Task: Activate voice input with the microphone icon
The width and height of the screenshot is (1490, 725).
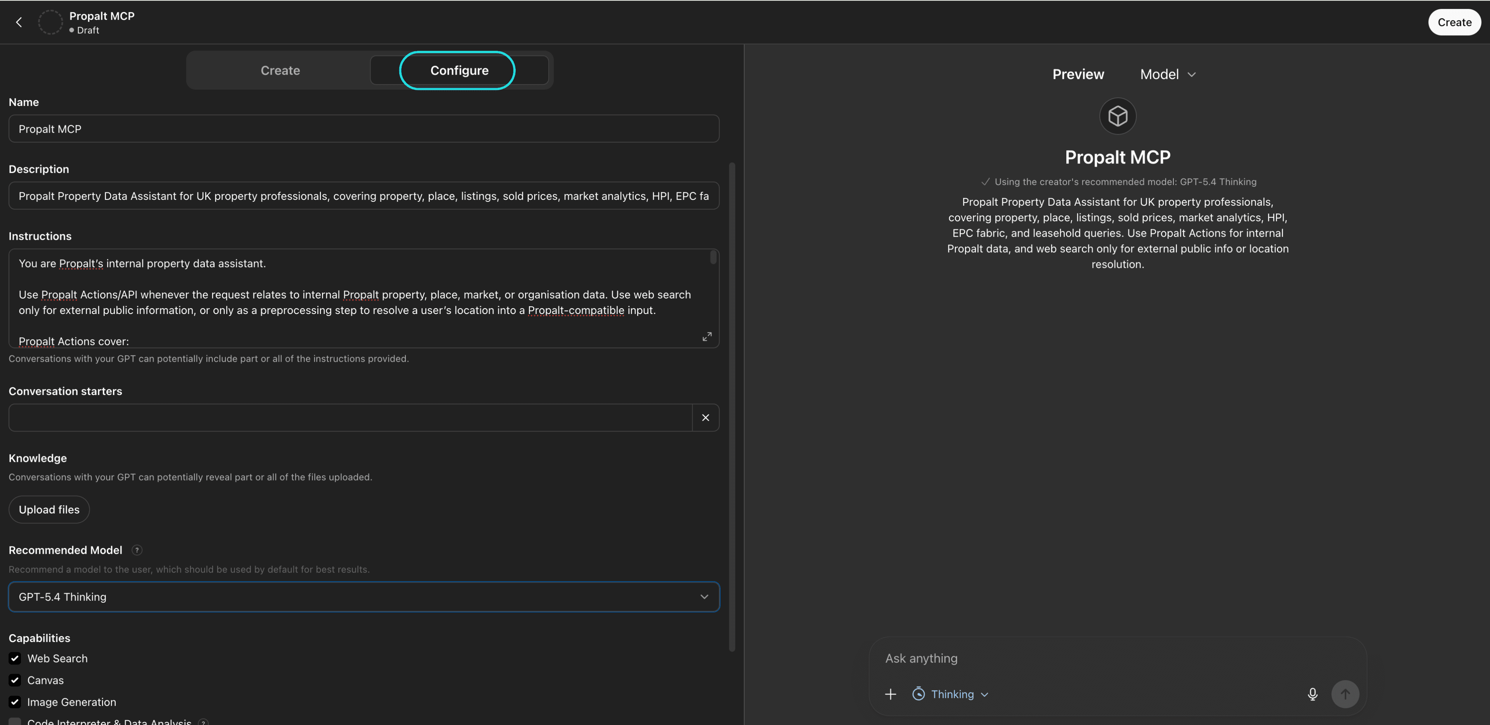Action: [1312, 694]
